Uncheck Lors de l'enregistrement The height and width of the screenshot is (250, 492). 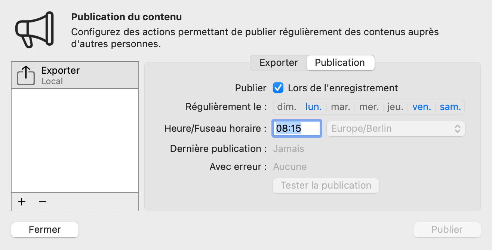[x=278, y=88]
